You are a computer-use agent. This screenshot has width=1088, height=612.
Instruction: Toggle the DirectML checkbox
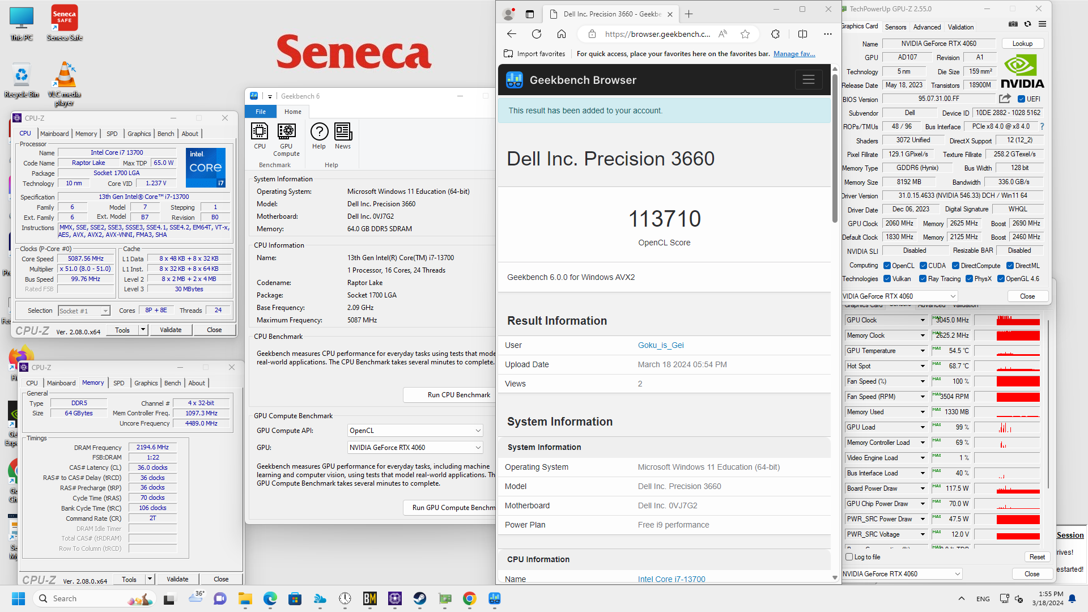1010,266
